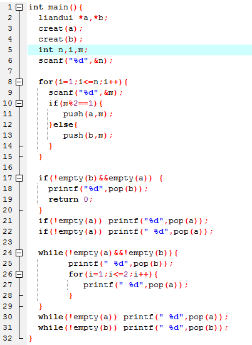252x345 pixels.
Task: Click on line 25 printf pop(b) statement
Action: point(120,264)
